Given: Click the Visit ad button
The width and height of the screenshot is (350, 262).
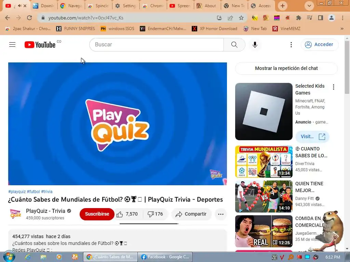Looking at the screenshot, I should [312, 136].
